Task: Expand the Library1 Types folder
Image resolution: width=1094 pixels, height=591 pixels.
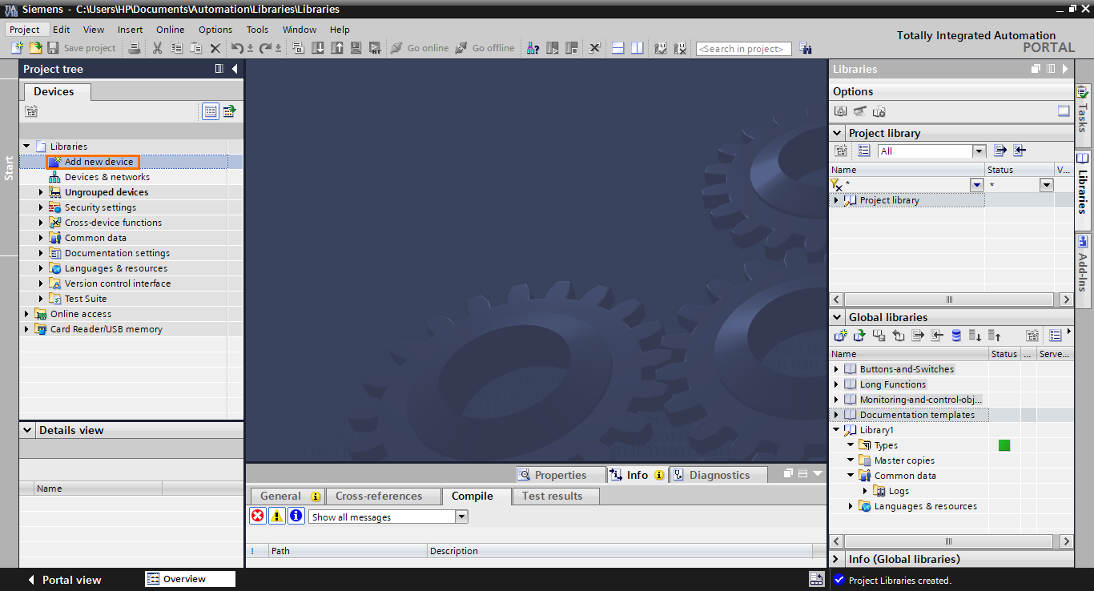Action: coord(851,444)
